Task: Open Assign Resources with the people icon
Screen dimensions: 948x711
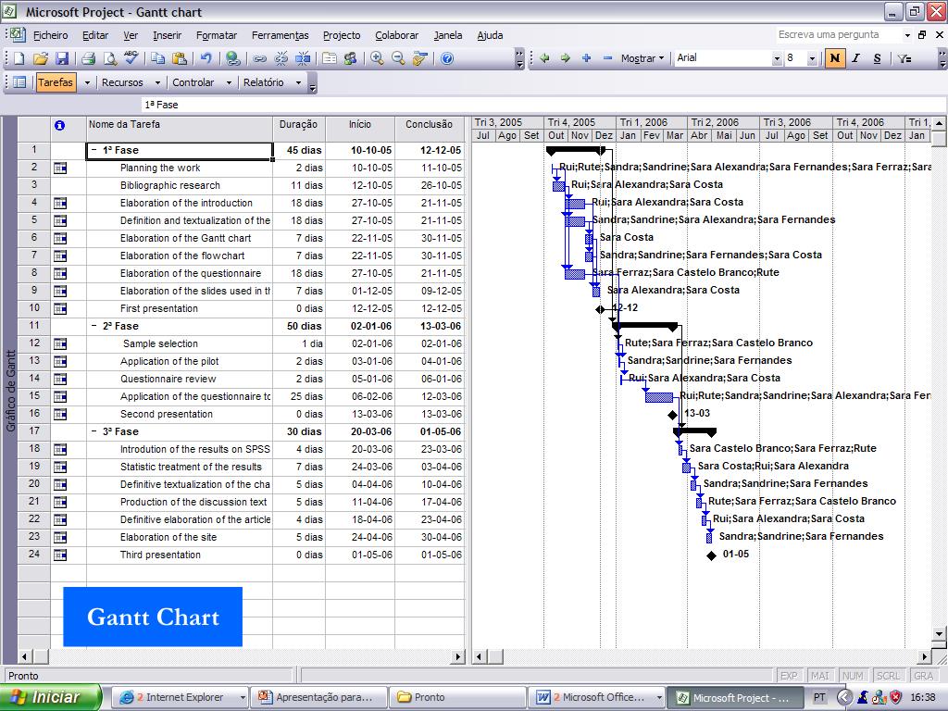Action: click(x=351, y=58)
